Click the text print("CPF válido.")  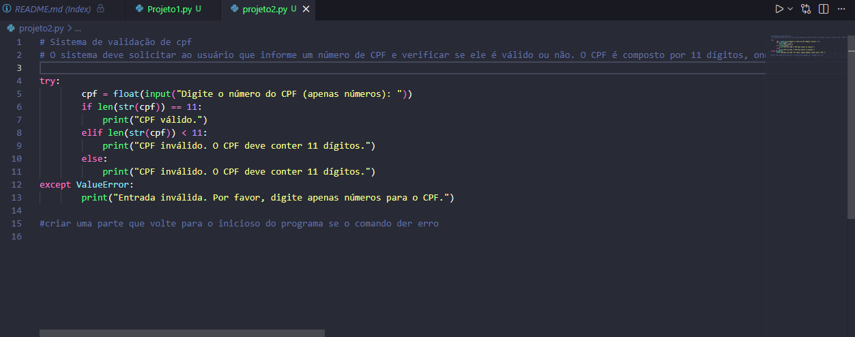pyautogui.click(x=155, y=120)
